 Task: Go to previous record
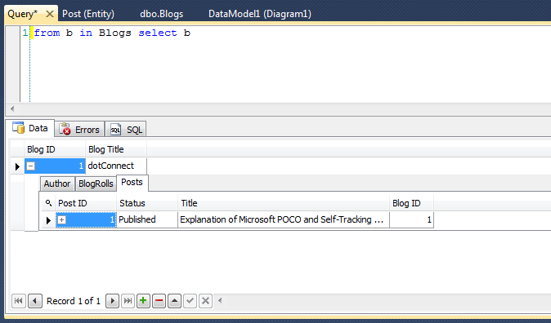click(35, 301)
